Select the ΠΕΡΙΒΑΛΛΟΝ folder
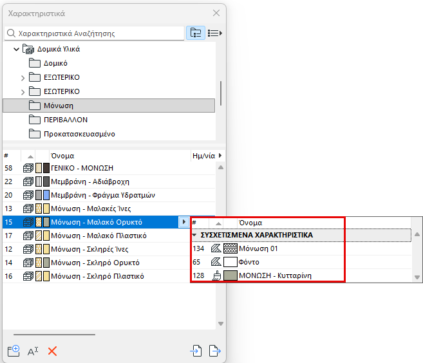This screenshot has width=423, height=363. pos(66,120)
